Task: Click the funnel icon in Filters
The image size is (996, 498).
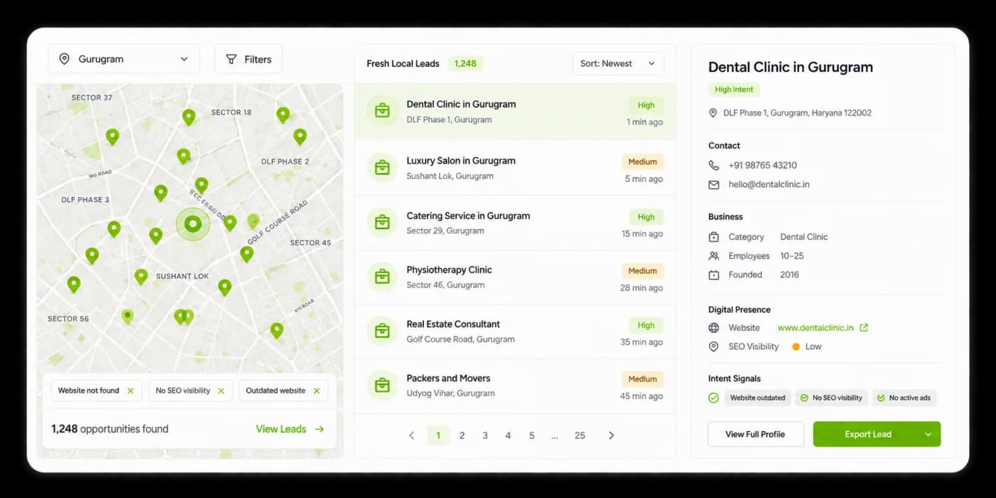Action: click(x=231, y=59)
